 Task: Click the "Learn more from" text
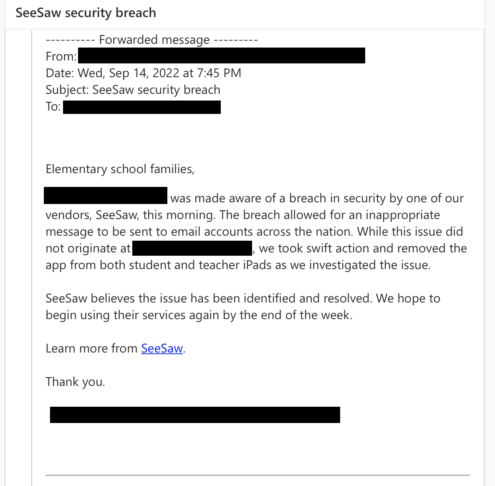[x=91, y=348]
